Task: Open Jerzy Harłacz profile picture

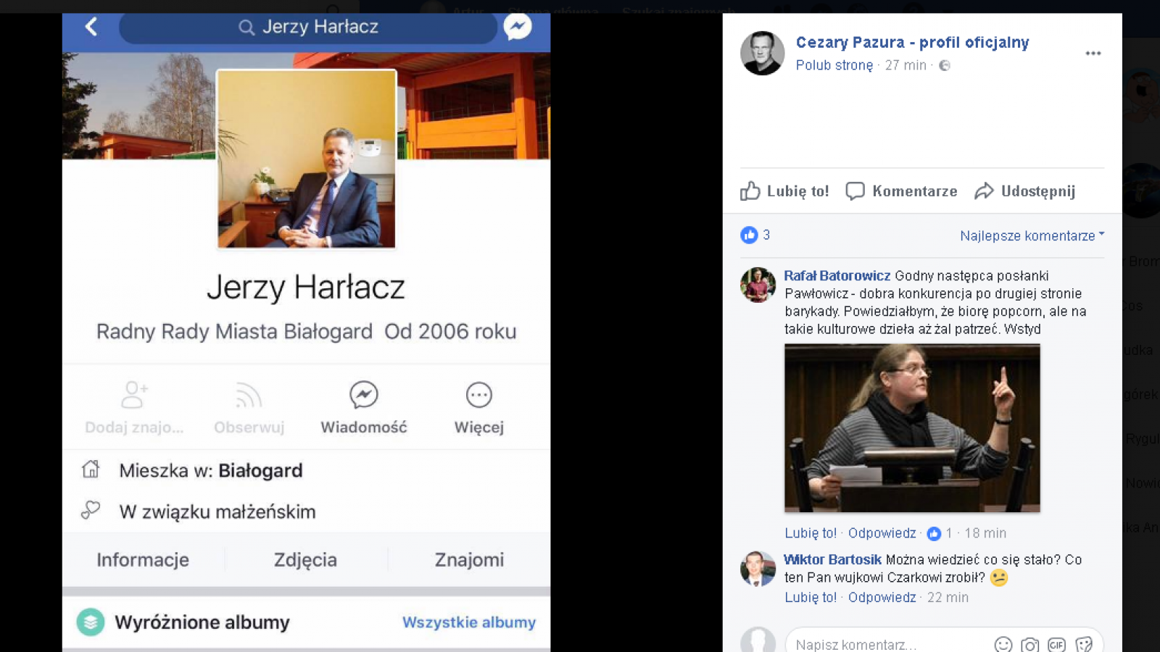Action: pos(307,159)
